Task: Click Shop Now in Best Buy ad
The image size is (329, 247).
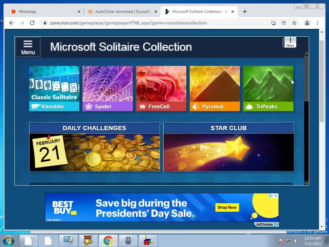Action: pos(227,207)
